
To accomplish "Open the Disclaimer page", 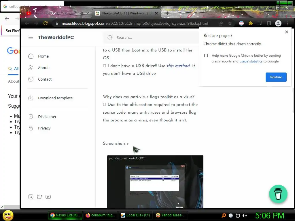I will [47, 117].
